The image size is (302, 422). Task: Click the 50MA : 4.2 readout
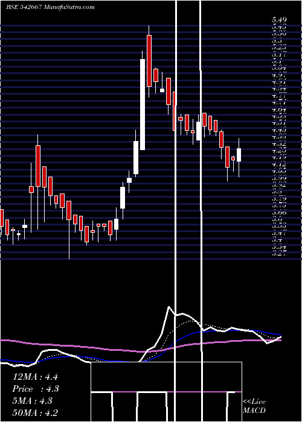tap(35, 412)
